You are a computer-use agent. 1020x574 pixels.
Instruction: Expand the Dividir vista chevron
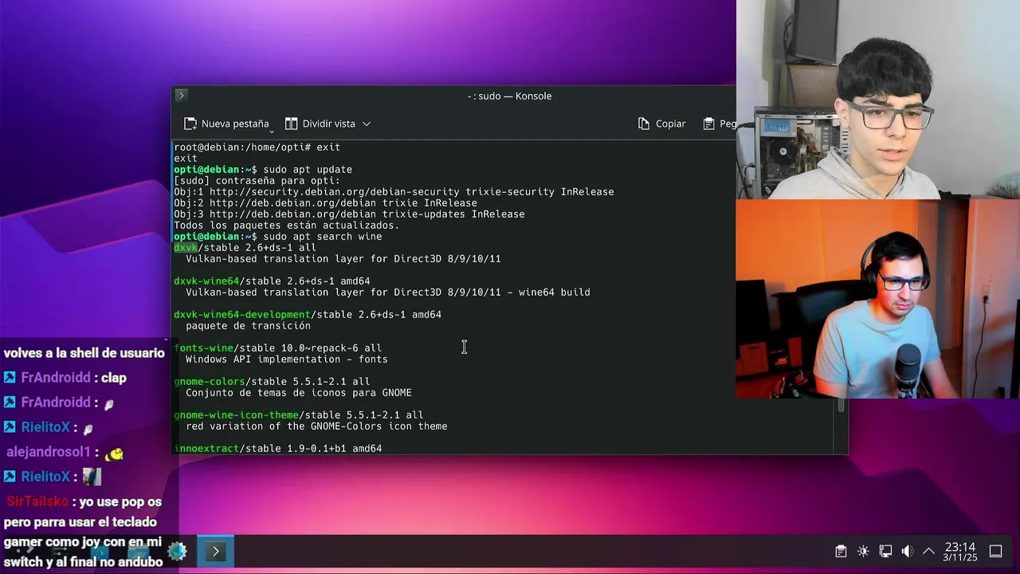click(x=367, y=124)
